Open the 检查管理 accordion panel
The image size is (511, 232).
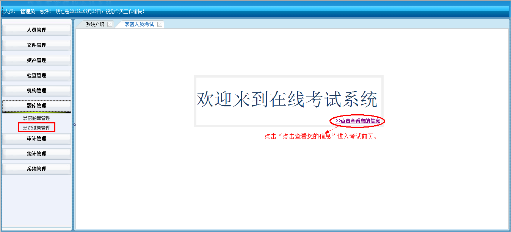[x=37, y=75]
